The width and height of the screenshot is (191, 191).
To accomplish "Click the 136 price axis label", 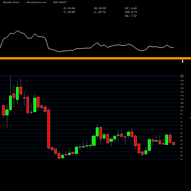I will (182, 81).
